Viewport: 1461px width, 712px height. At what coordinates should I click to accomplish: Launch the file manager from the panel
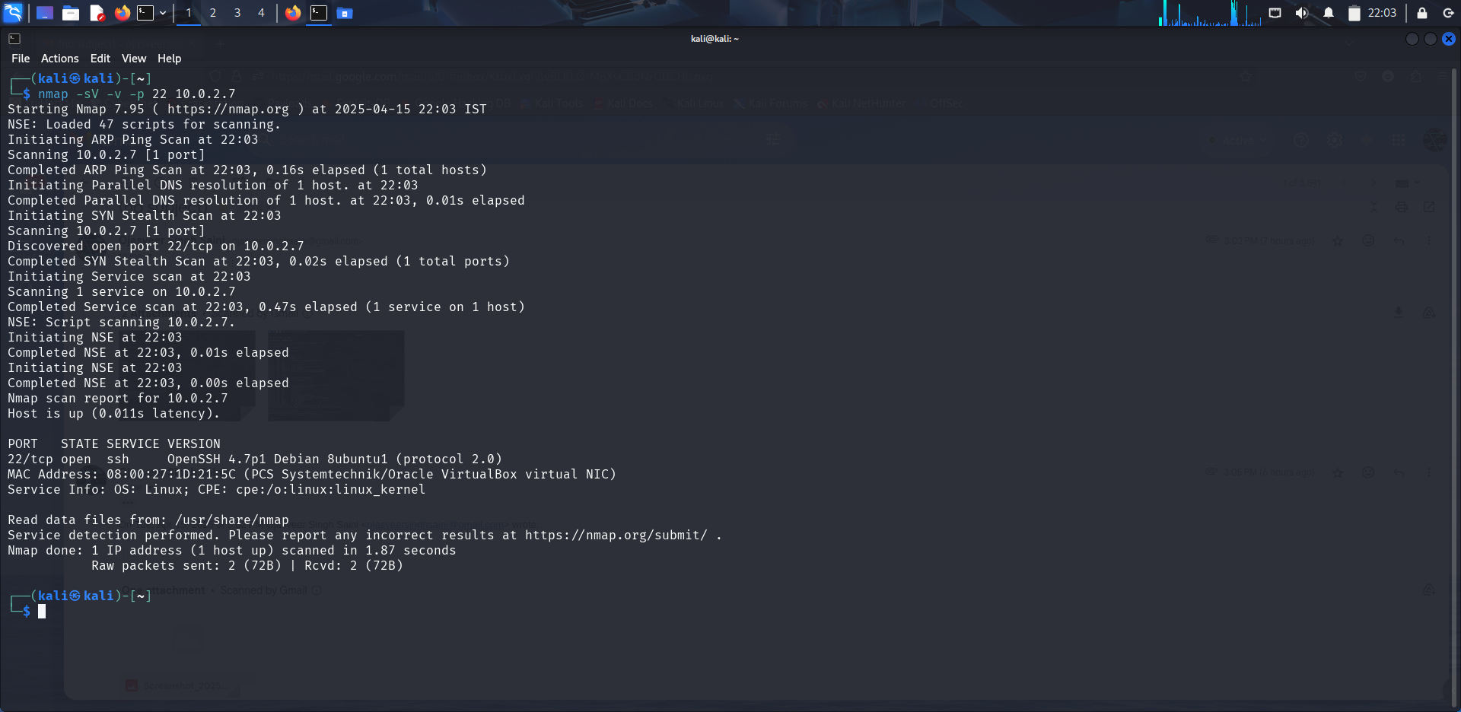(71, 13)
